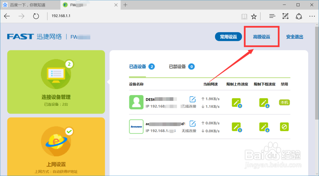Open a new browser tab with plus
Image resolution: width=319 pixels, height=176 pixels.
point(125,5)
